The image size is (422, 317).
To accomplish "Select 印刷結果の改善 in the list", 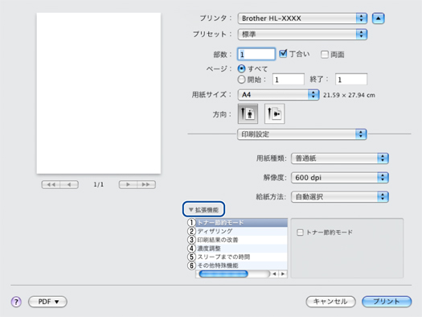I will tap(241, 240).
